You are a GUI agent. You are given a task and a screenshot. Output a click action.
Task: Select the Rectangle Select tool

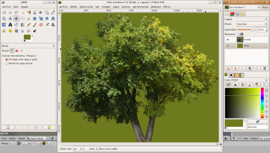[x=4, y=12]
